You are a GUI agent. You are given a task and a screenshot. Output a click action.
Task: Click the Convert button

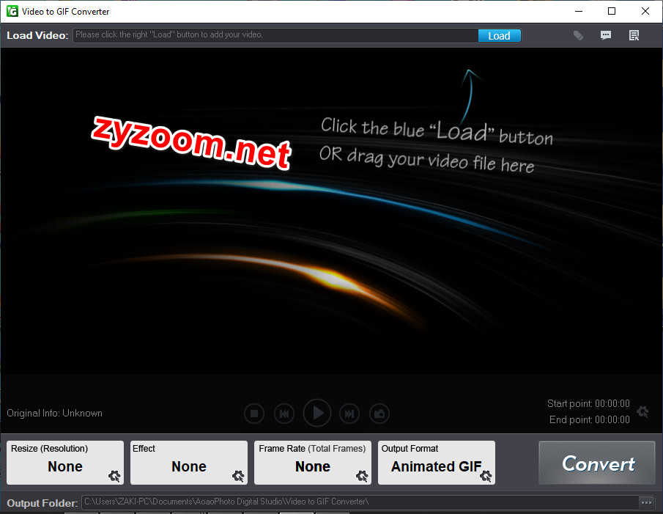(597, 463)
